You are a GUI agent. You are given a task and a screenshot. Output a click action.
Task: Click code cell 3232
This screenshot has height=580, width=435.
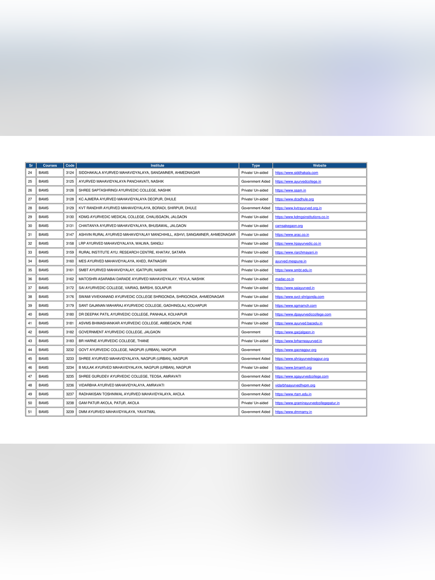coord(70,350)
